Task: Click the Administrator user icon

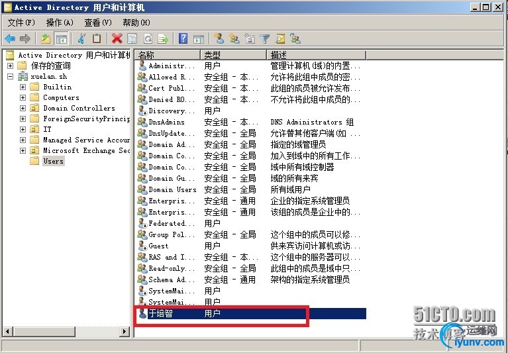Action: 142,66
